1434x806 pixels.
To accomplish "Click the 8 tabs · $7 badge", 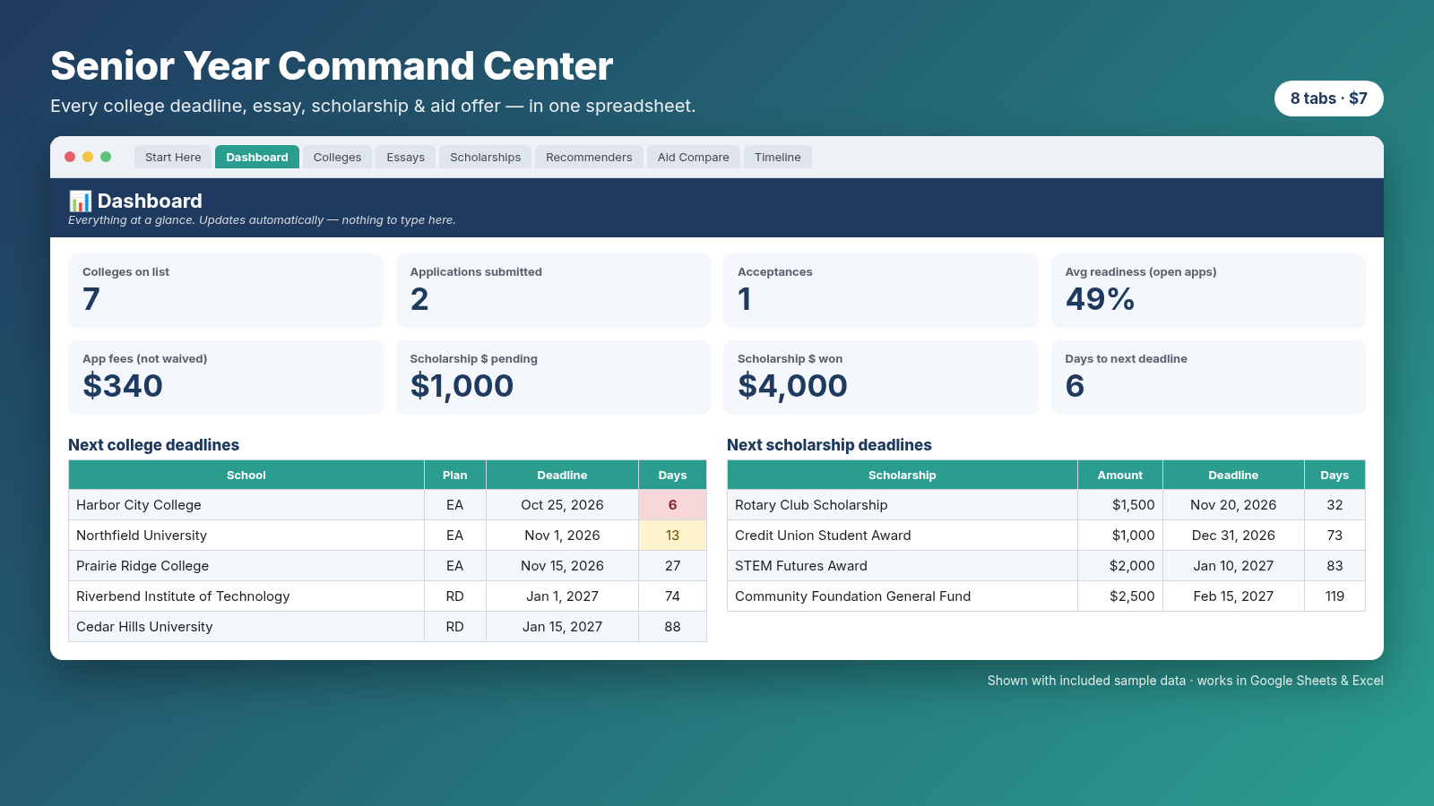I will pos(1329,99).
